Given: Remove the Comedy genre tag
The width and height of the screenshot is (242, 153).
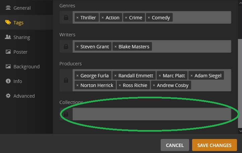Looking at the screenshot, I should pyautogui.click(x=149, y=18).
